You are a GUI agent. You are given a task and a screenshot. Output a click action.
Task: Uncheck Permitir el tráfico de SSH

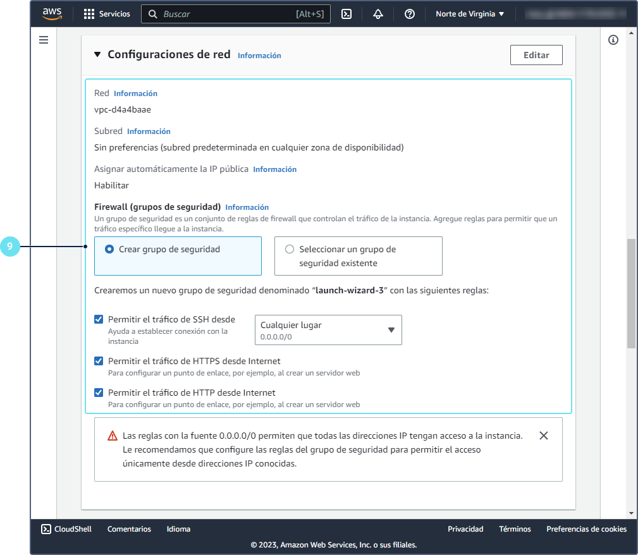[99, 319]
